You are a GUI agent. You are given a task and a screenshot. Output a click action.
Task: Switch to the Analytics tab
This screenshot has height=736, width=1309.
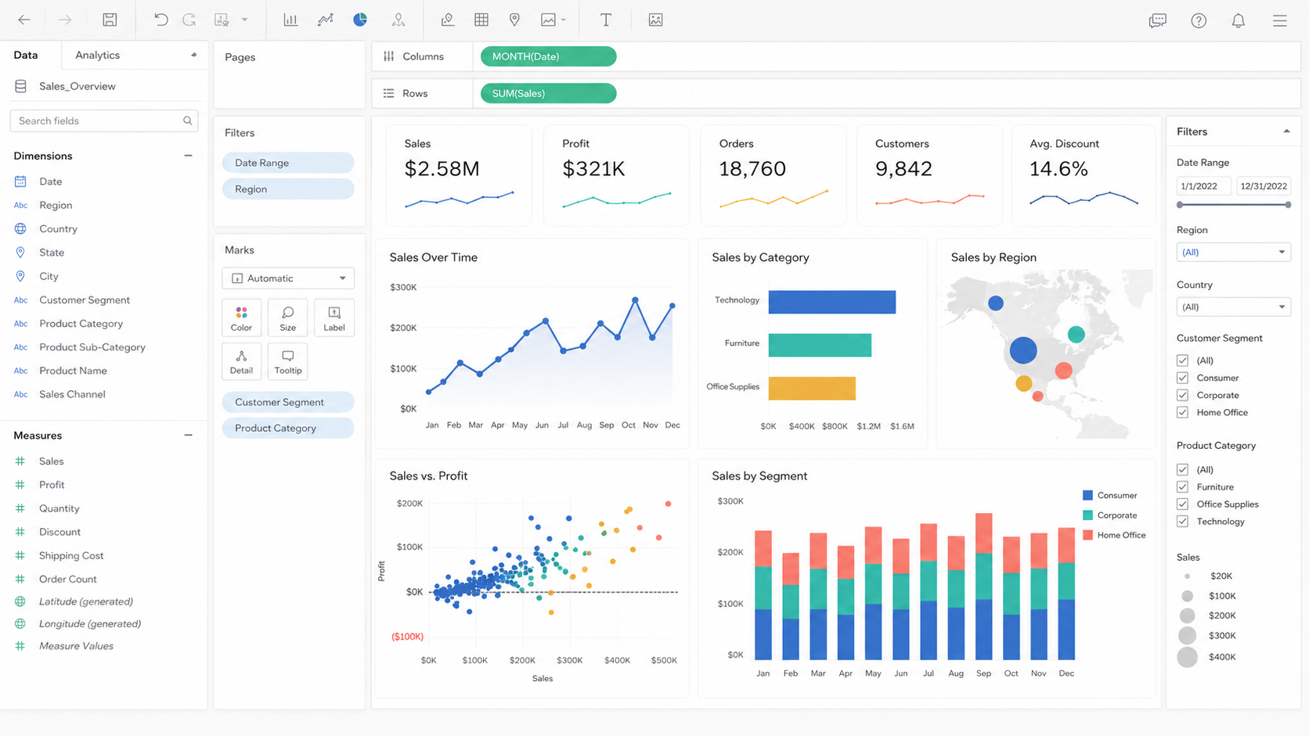(x=97, y=55)
